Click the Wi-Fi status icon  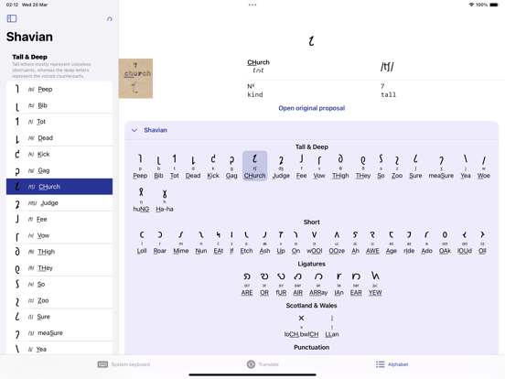(471, 5)
